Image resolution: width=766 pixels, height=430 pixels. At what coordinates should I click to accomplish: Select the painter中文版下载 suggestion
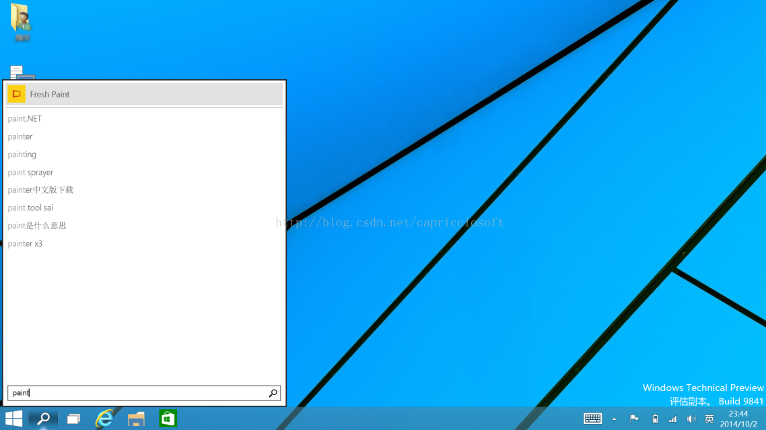(40, 190)
